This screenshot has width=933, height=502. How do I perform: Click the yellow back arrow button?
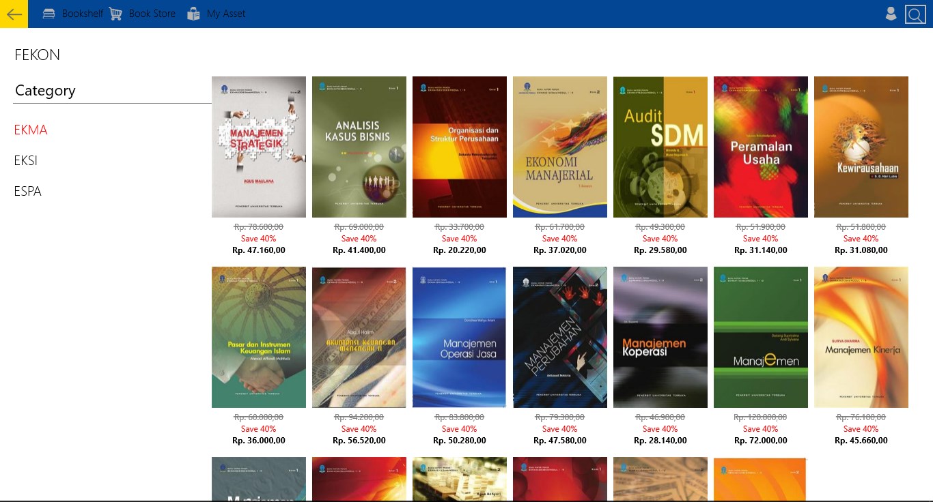coord(14,14)
